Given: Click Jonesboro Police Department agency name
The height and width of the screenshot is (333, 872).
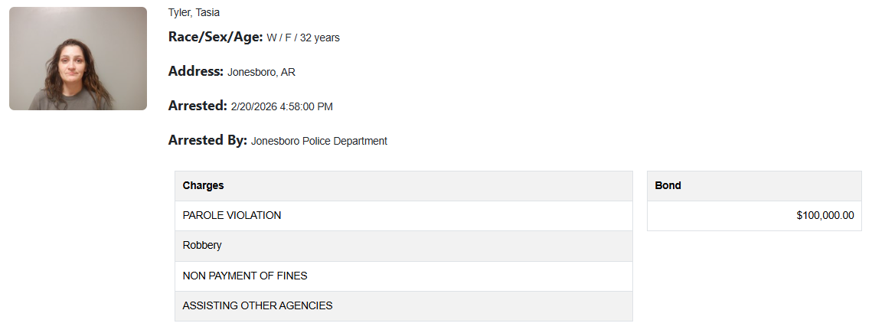Looking at the screenshot, I should pos(319,142).
